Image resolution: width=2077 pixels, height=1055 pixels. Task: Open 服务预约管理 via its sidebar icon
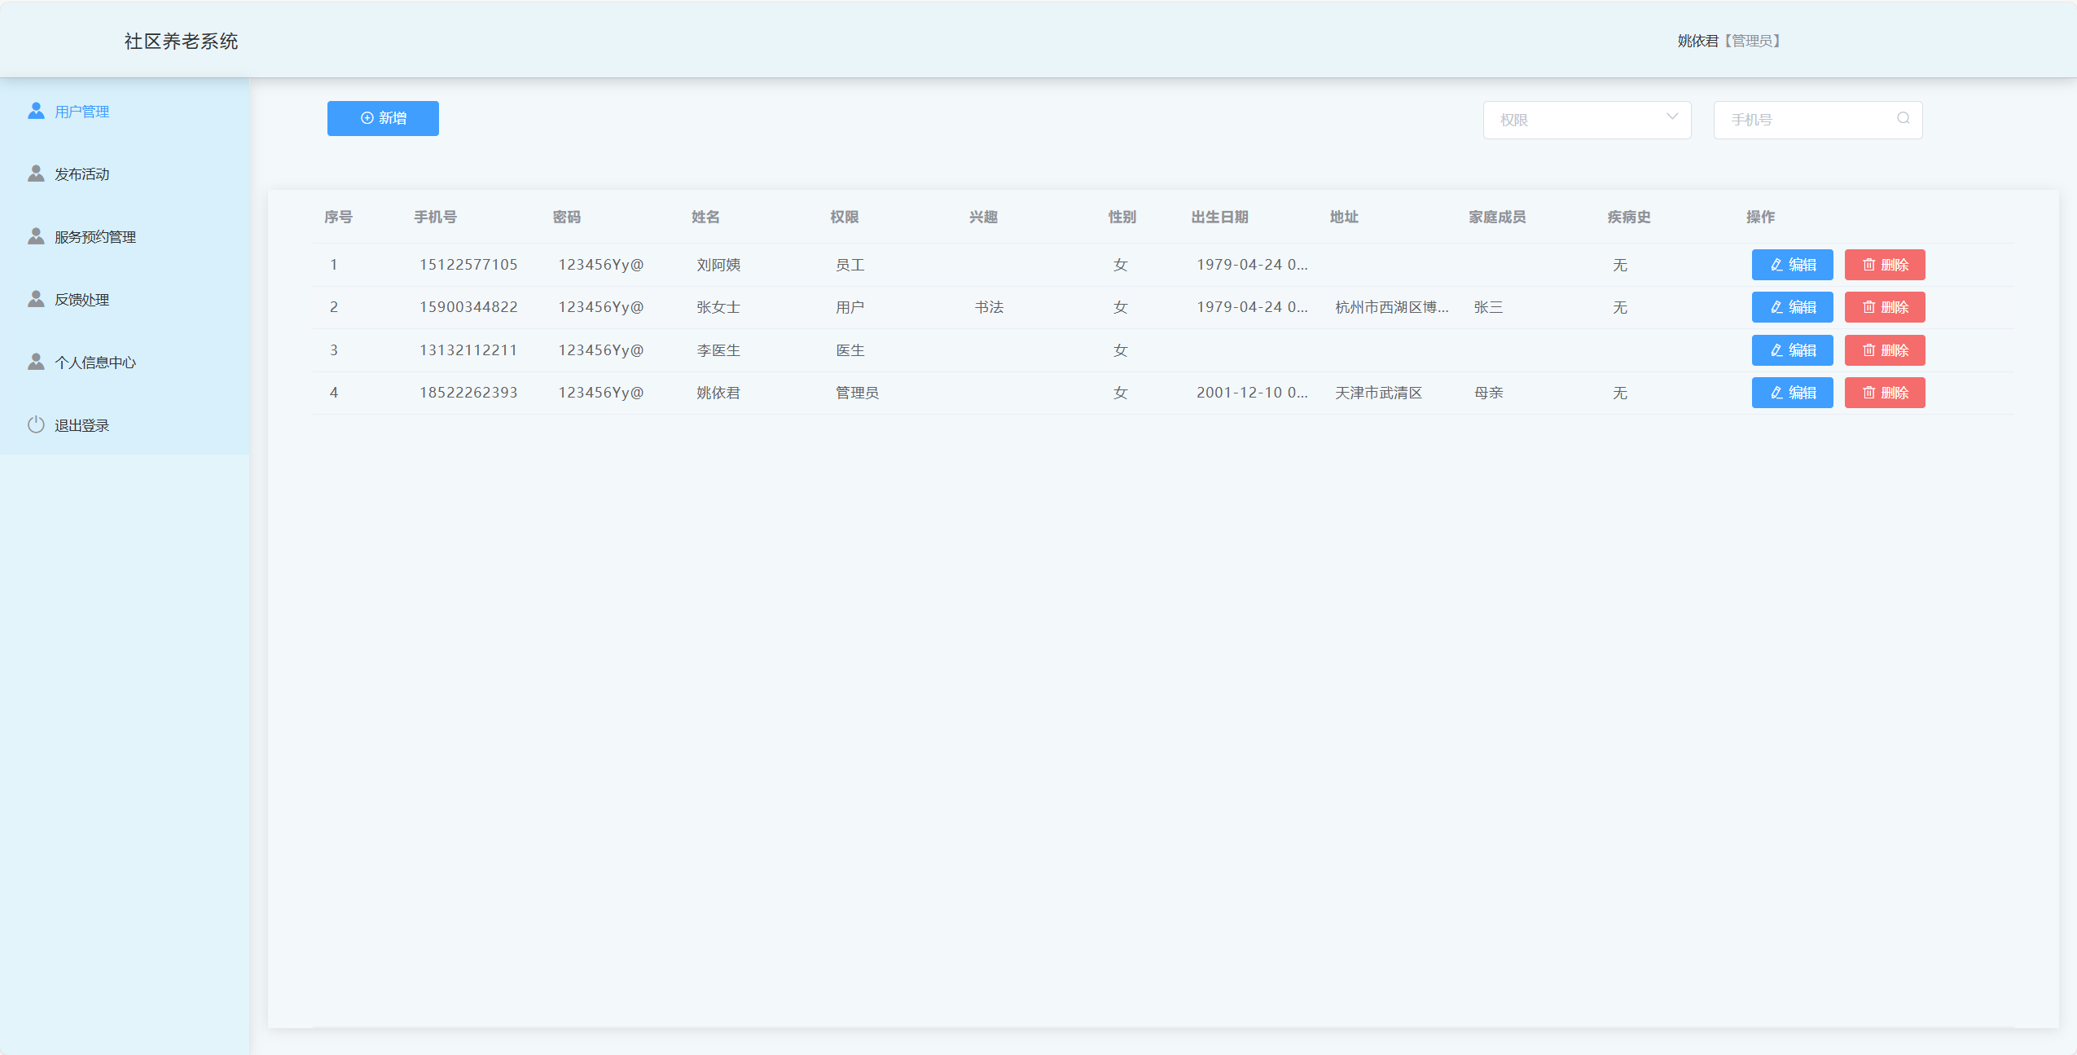[36, 235]
